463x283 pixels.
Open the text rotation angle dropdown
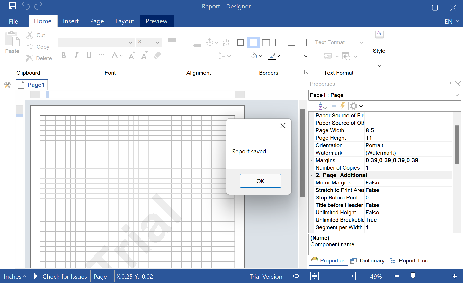pyautogui.click(x=216, y=42)
